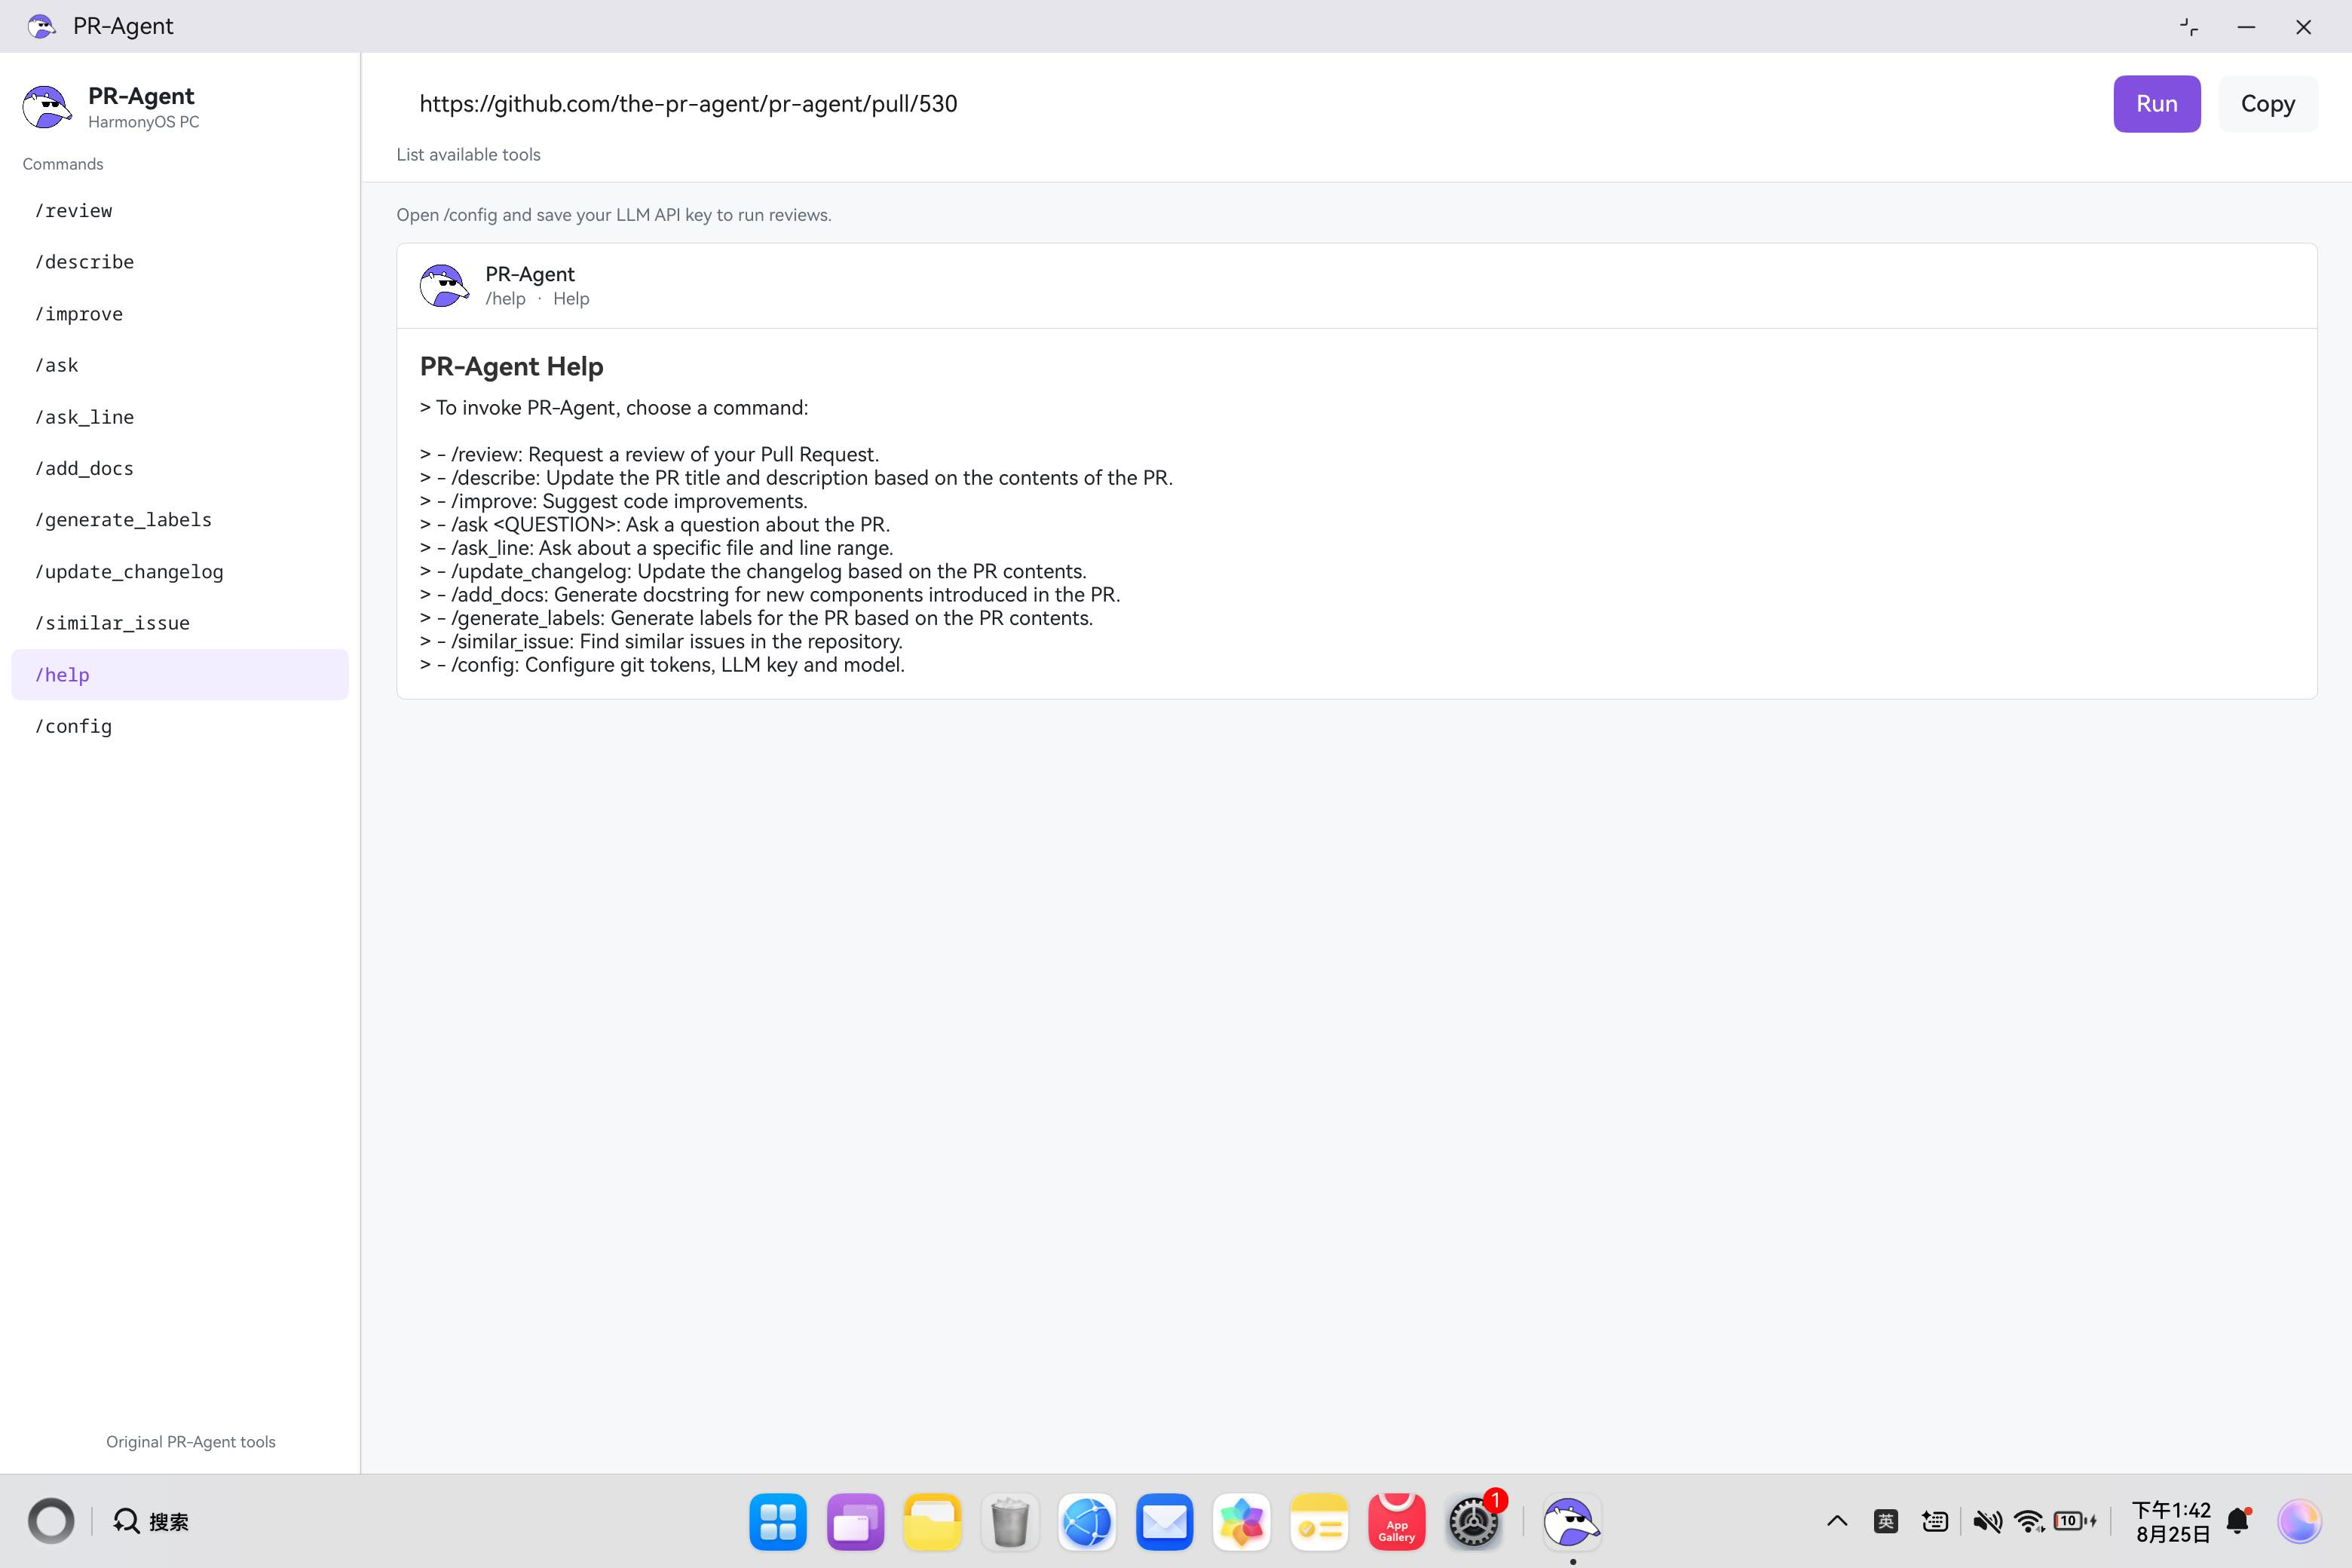Click the "/generate_labels: Generate labels" help line
The width and height of the screenshot is (2352, 1568).
point(757,618)
